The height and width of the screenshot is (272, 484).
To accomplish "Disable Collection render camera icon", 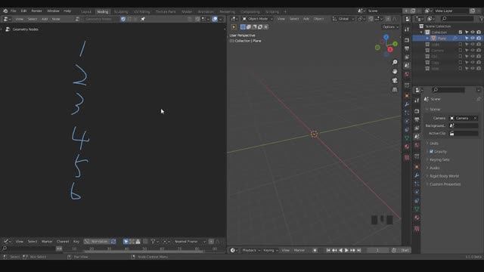I will (479, 32).
